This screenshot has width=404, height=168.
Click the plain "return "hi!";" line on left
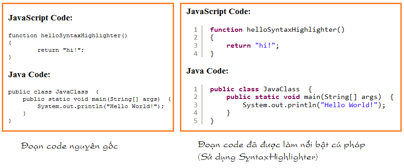[x=61, y=50]
